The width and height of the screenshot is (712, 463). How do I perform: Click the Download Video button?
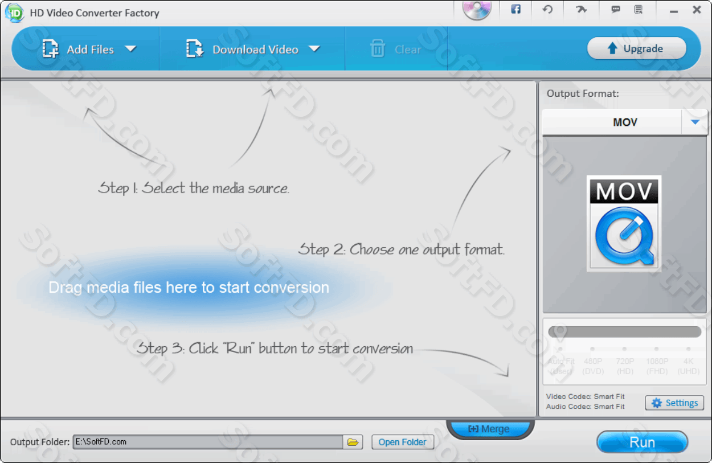(243, 50)
